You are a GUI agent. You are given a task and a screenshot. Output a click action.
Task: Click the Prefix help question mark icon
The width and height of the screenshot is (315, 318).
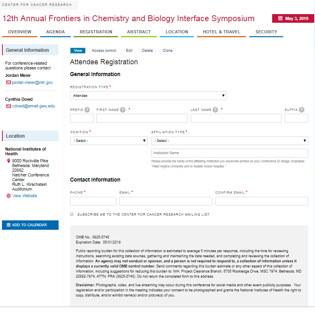tap(87, 110)
